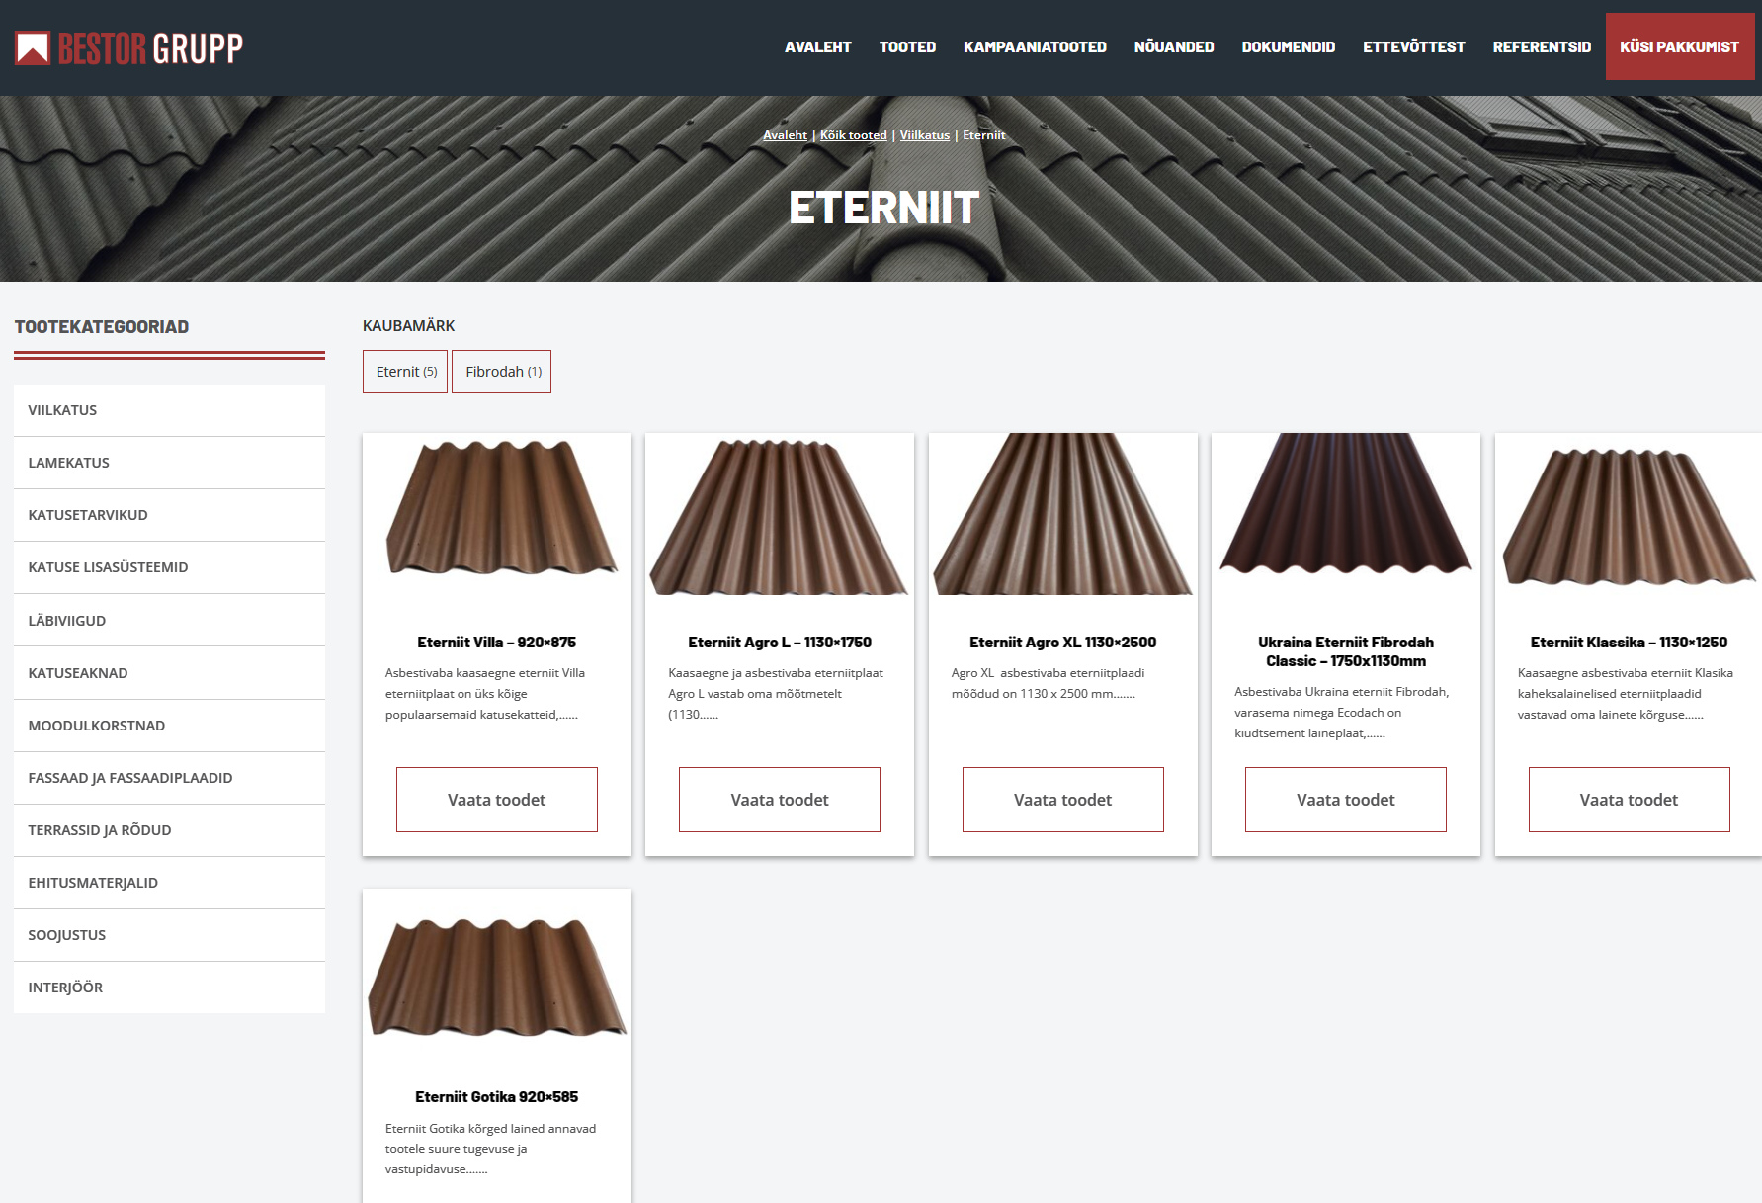Screen dimensions: 1762x1203
Task: Open the DOKUMENDID menu item
Action: click(x=1288, y=47)
